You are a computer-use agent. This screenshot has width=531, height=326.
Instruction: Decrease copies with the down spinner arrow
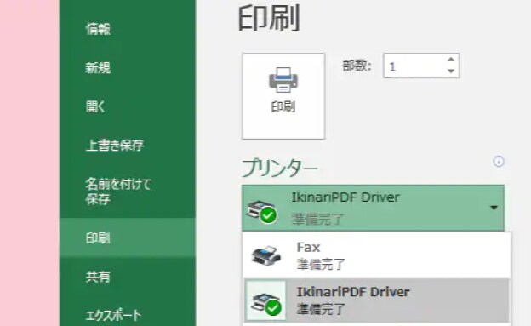pyautogui.click(x=451, y=71)
